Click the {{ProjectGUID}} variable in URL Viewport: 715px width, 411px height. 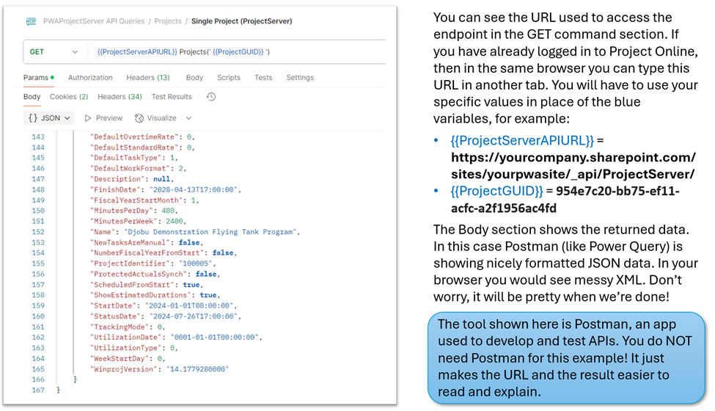click(238, 52)
